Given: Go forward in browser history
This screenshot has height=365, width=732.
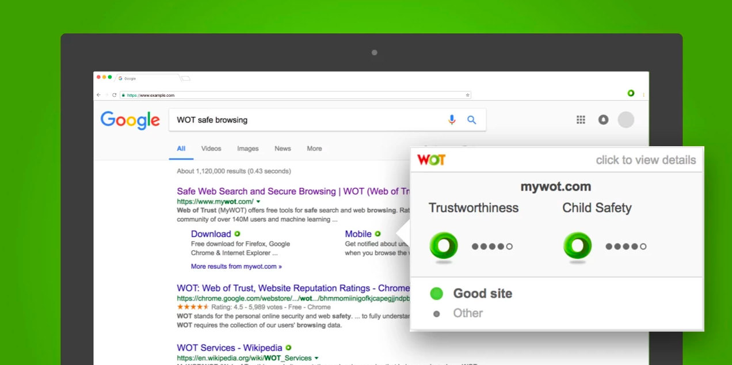Looking at the screenshot, I should click(106, 95).
